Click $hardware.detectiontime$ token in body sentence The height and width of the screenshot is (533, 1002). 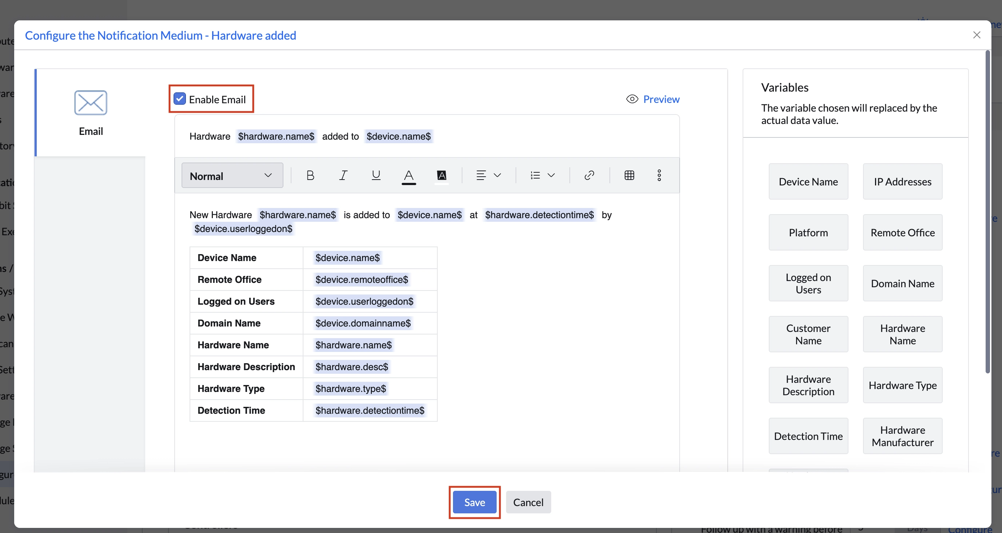click(540, 215)
